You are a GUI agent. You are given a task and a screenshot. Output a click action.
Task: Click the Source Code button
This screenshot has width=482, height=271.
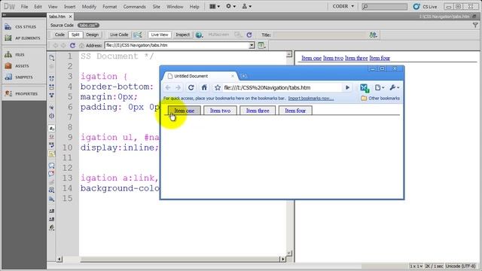[x=62, y=25]
